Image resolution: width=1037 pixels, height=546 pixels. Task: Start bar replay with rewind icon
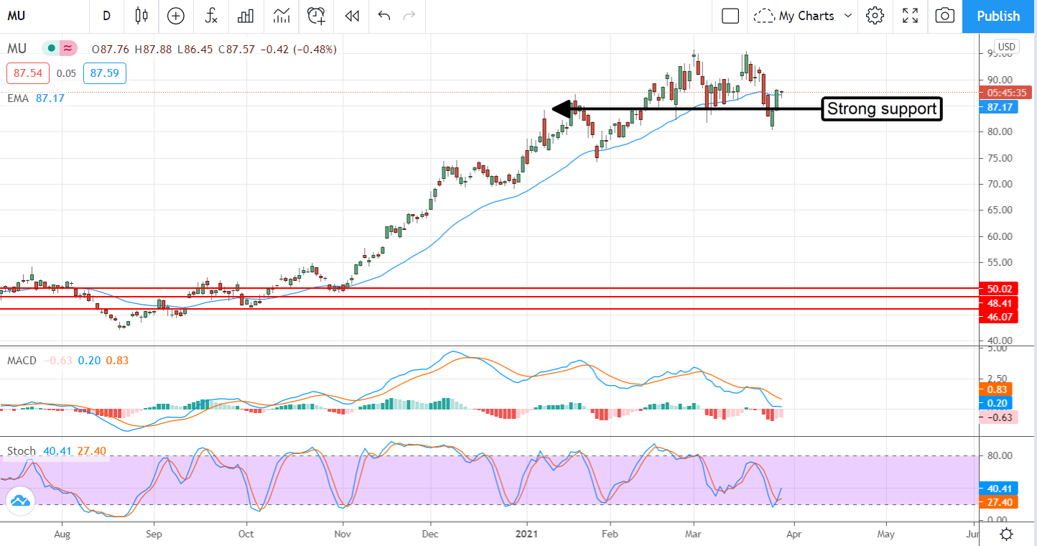(x=351, y=16)
